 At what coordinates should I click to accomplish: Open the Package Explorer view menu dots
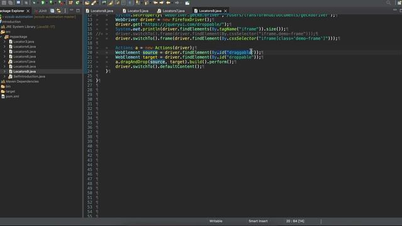pos(65,11)
